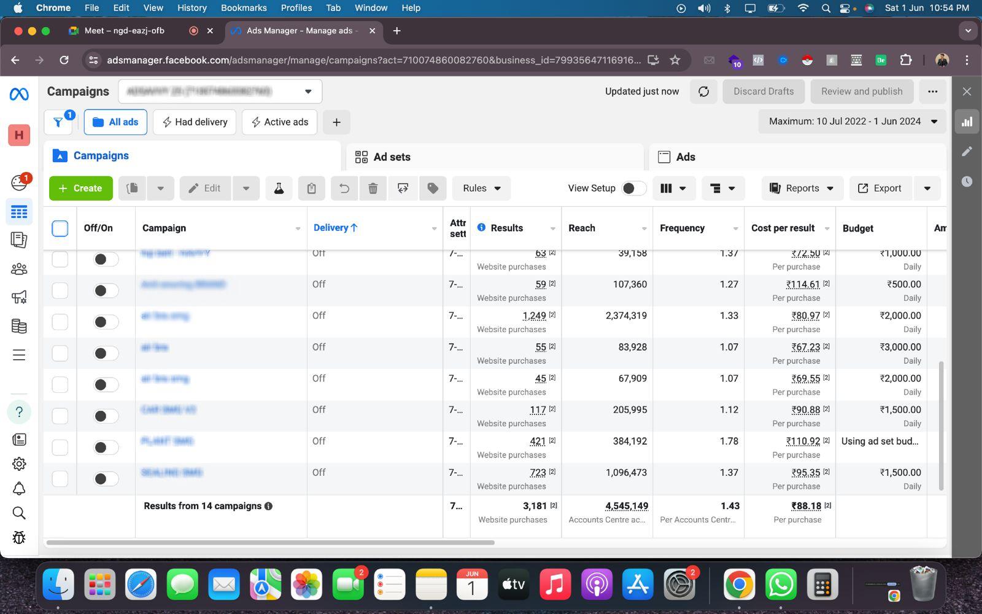
Task: Turn on the campaign with 1,249 results
Action: coord(106,322)
